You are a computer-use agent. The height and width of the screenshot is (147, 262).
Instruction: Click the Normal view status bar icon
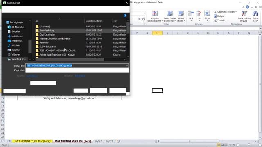[219, 145]
